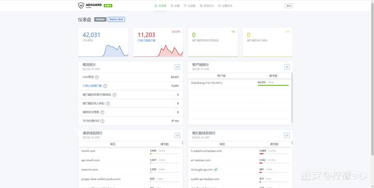Open the filters menu in navigation
The width and height of the screenshot is (374, 188).
click(x=190, y=6)
